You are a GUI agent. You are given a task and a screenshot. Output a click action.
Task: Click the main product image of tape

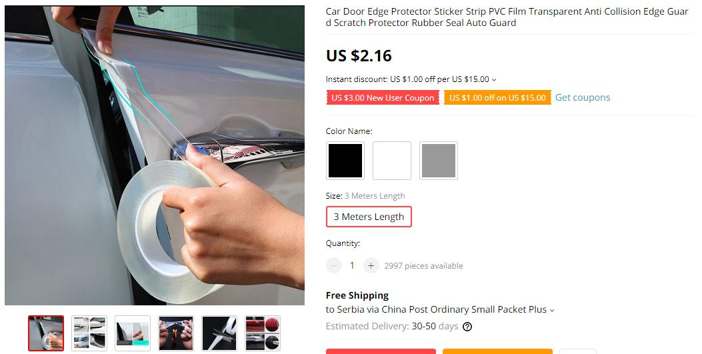tap(155, 155)
